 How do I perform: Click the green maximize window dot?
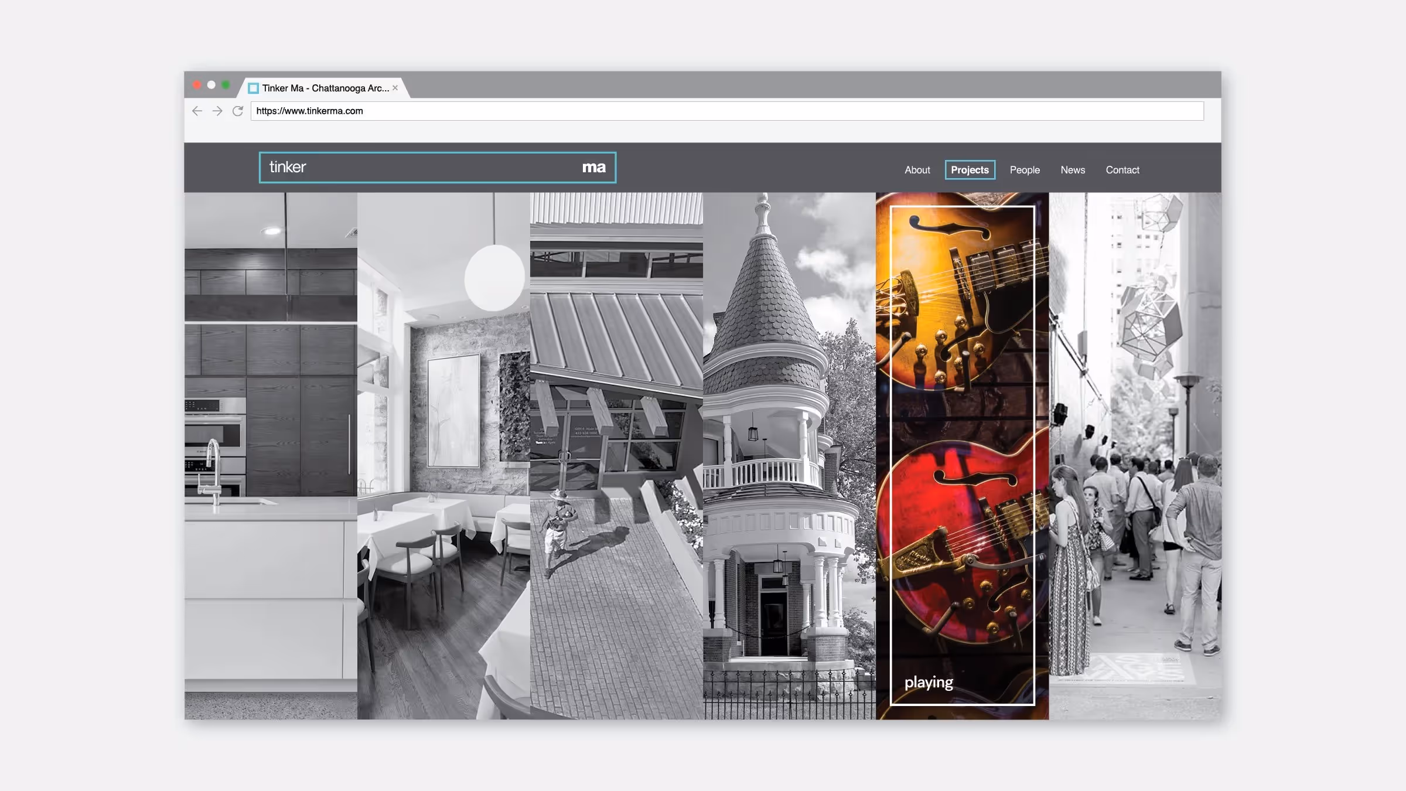(226, 85)
